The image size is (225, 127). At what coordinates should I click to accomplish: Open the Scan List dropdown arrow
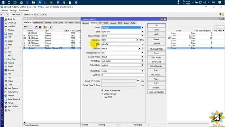tap(140, 49)
